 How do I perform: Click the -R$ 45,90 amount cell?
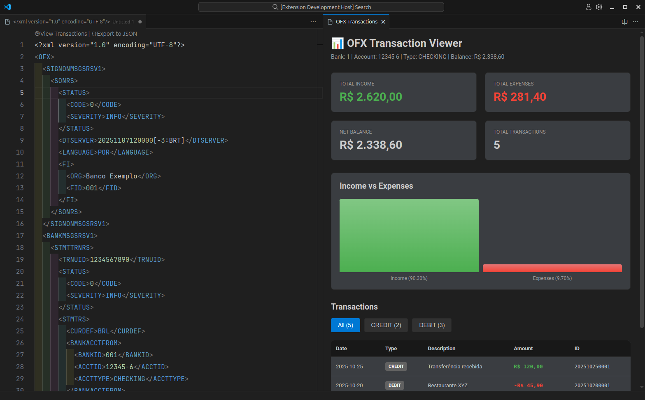click(x=529, y=386)
